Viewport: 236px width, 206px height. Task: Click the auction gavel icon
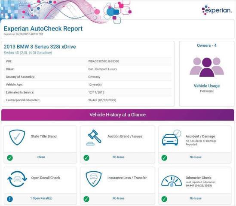click(94, 137)
